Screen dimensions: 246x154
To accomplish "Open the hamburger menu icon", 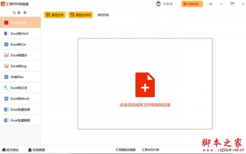I will [x=211, y=4].
